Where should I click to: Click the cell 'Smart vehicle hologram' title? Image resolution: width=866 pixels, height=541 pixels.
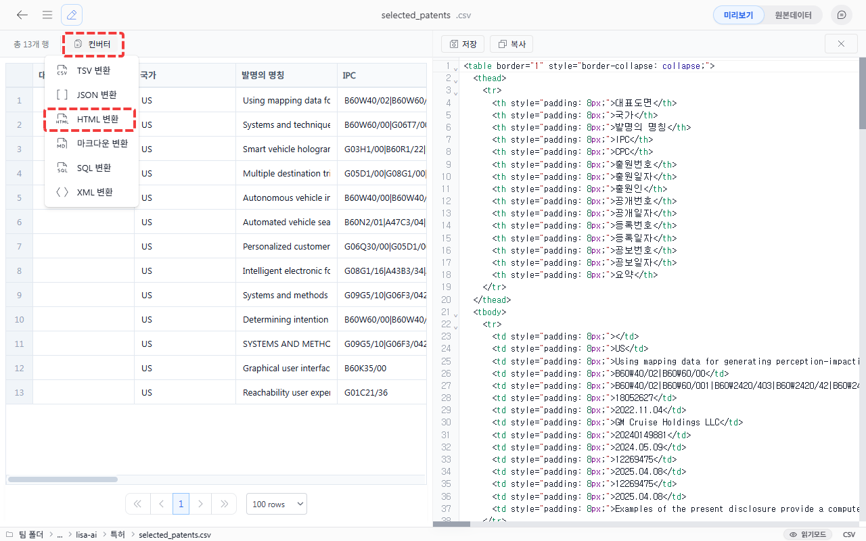coord(286,149)
